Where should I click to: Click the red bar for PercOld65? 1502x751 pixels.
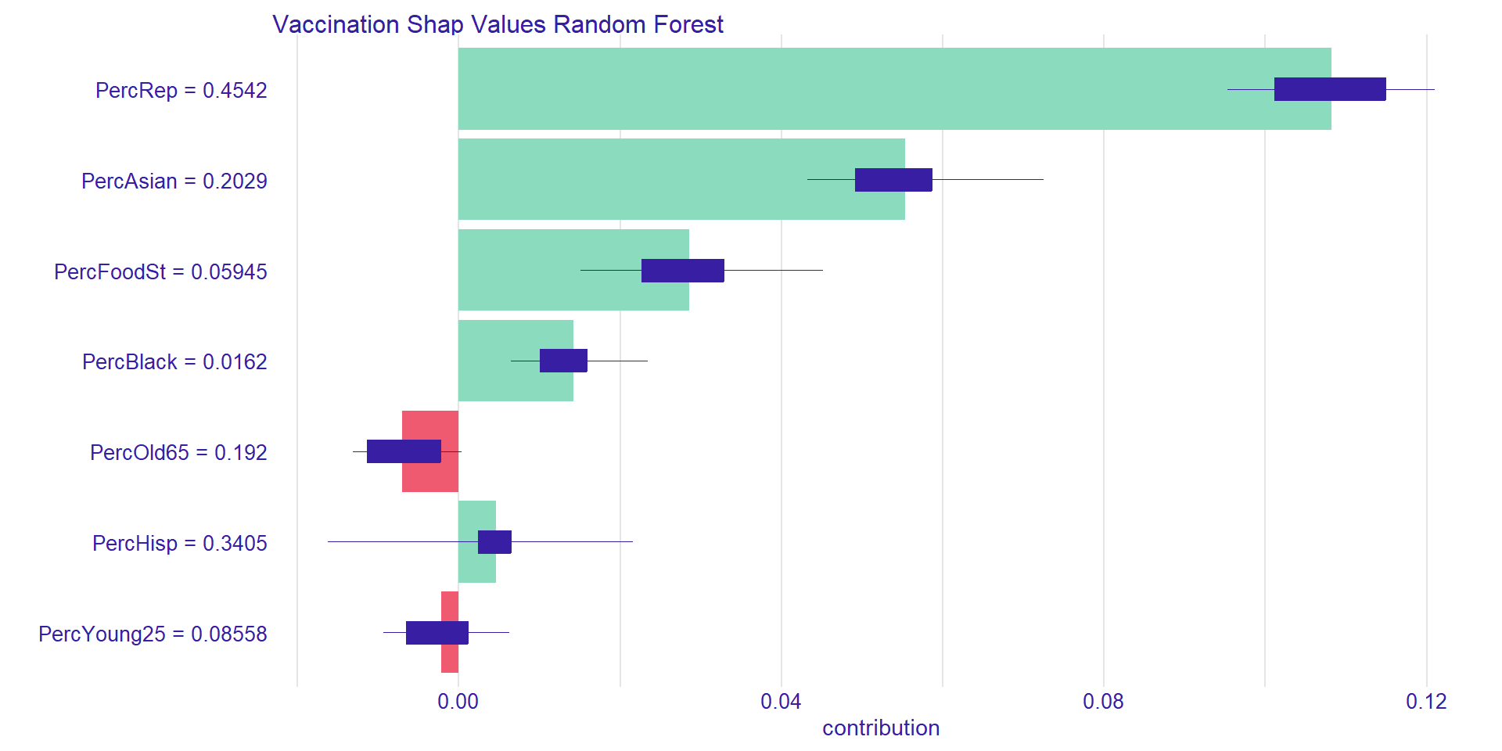click(429, 477)
